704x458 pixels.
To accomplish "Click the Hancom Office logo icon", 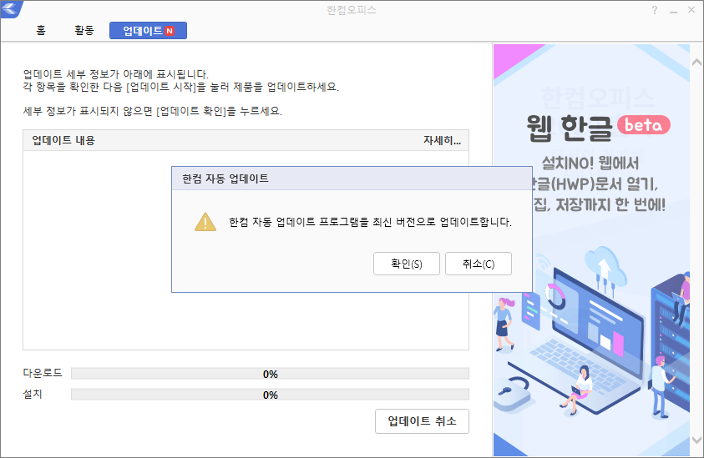I will pyautogui.click(x=11, y=9).
